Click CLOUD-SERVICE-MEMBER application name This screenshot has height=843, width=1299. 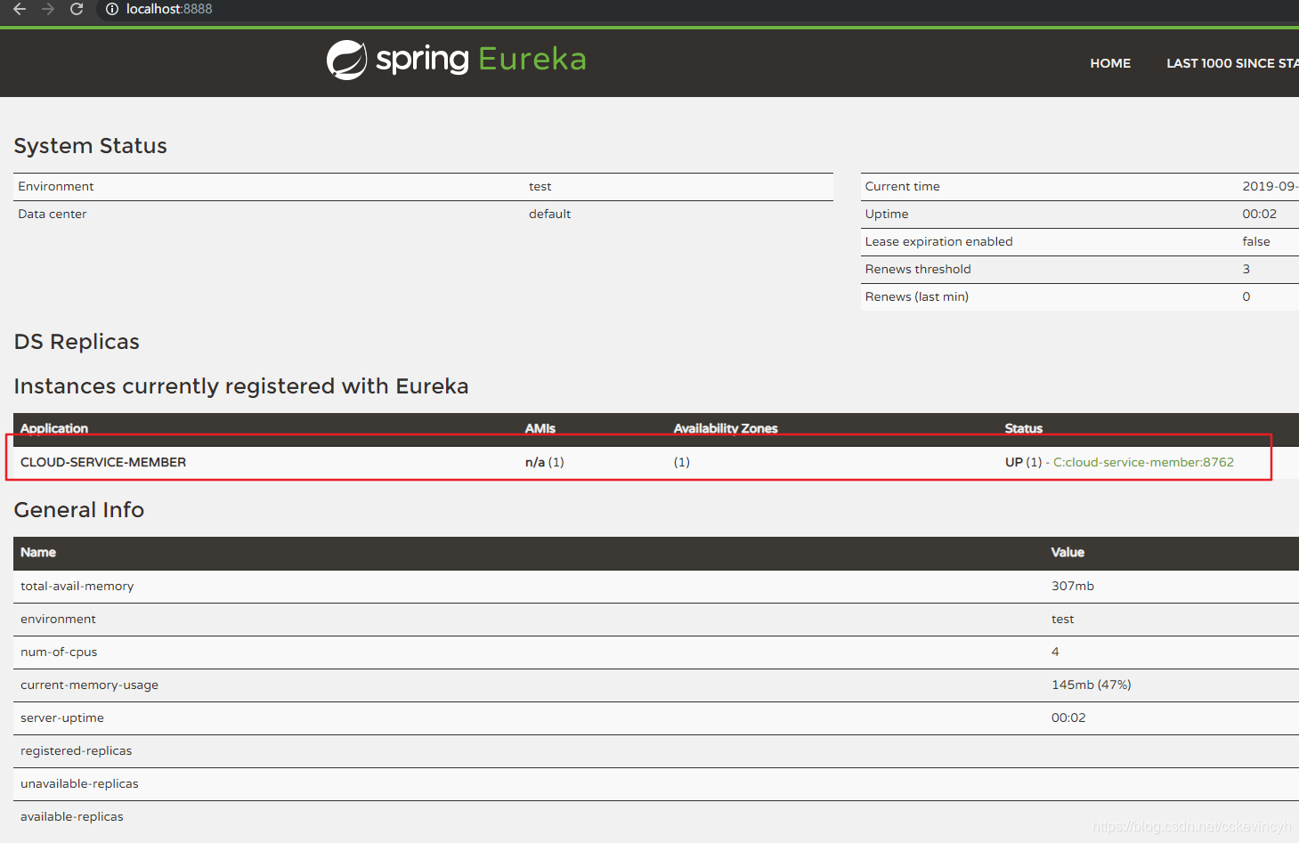point(103,462)
